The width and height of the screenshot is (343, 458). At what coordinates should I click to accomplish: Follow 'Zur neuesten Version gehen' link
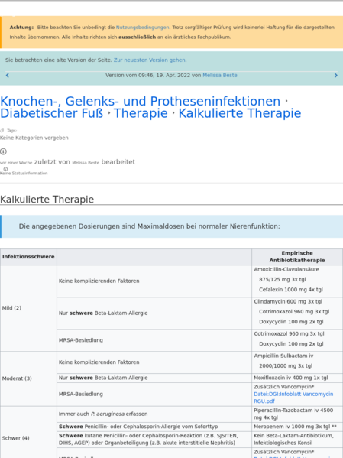click(150, 60)
